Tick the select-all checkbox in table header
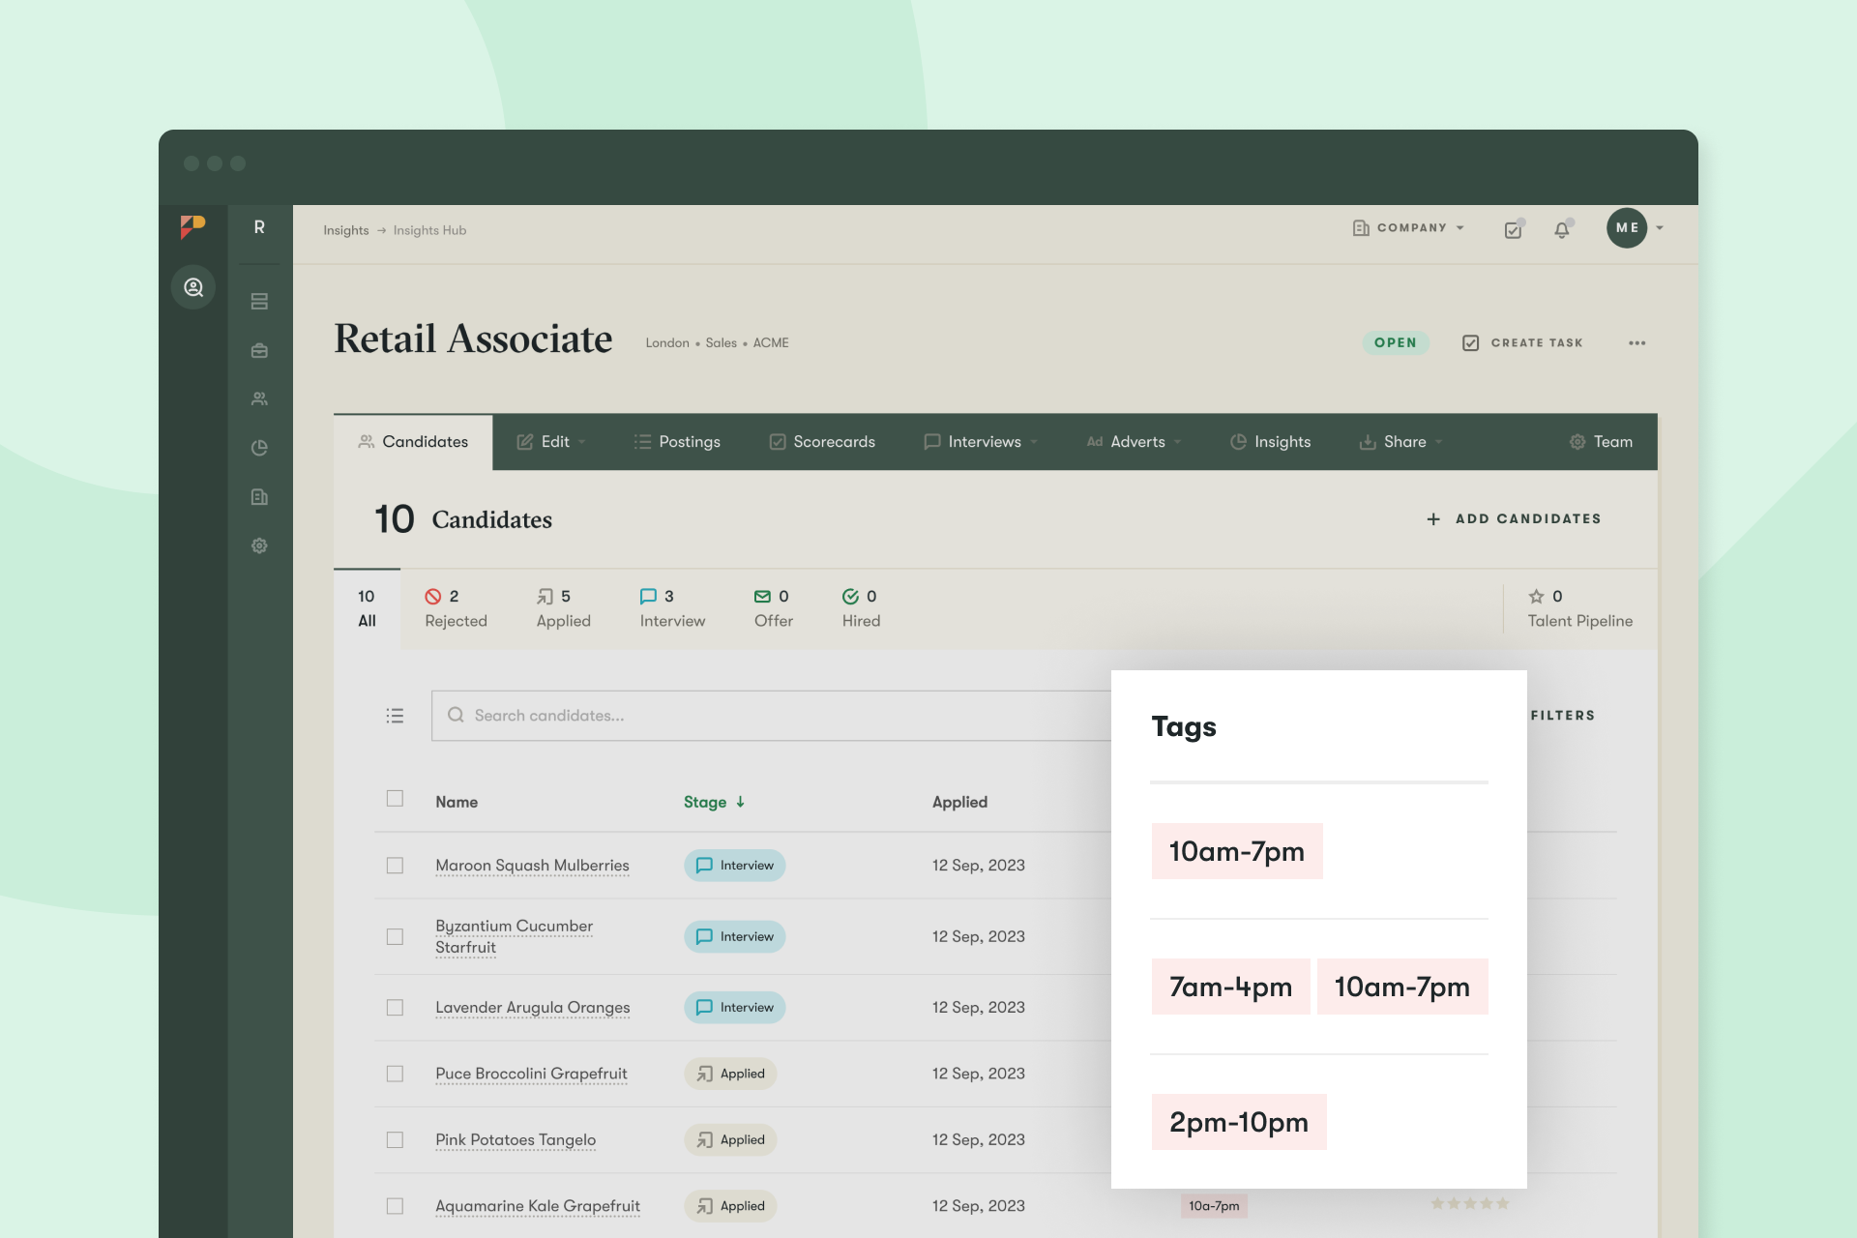 point(395,799)
